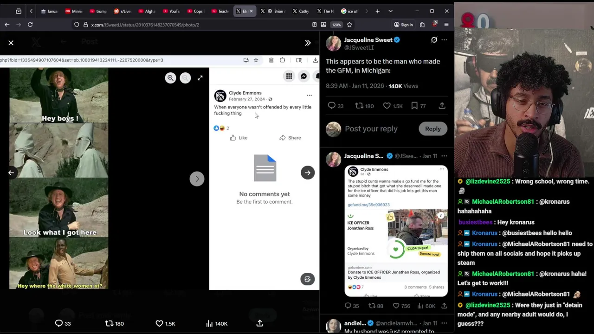
Task: View analytics 140K in viewer bottom bar
Action: tap(217, 323)
